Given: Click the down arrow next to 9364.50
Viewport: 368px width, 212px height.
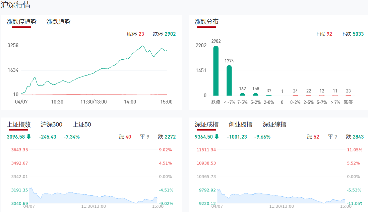Looking at the screenshot, I should coord(217,137).
